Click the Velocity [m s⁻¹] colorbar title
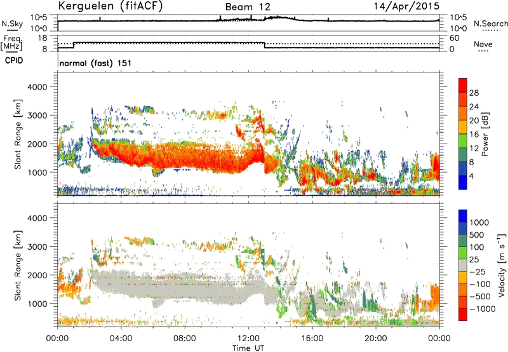Viewport: 508px width, 352px height. 502,265
